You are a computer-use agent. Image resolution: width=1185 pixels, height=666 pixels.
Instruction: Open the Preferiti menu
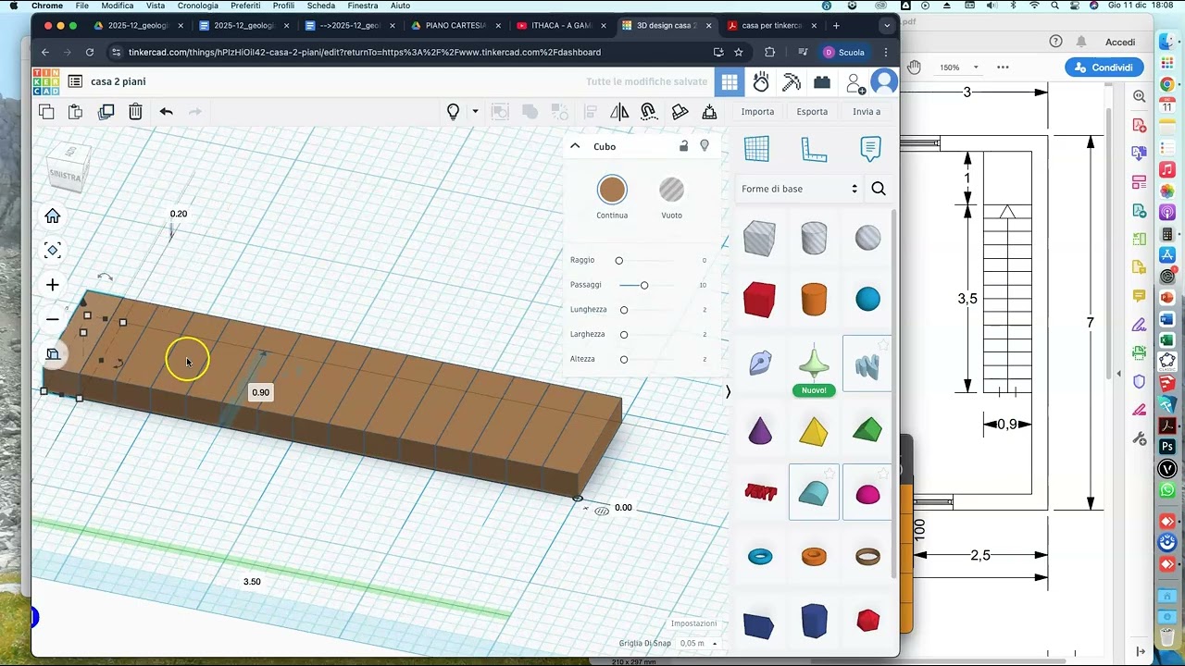point(245,6)
